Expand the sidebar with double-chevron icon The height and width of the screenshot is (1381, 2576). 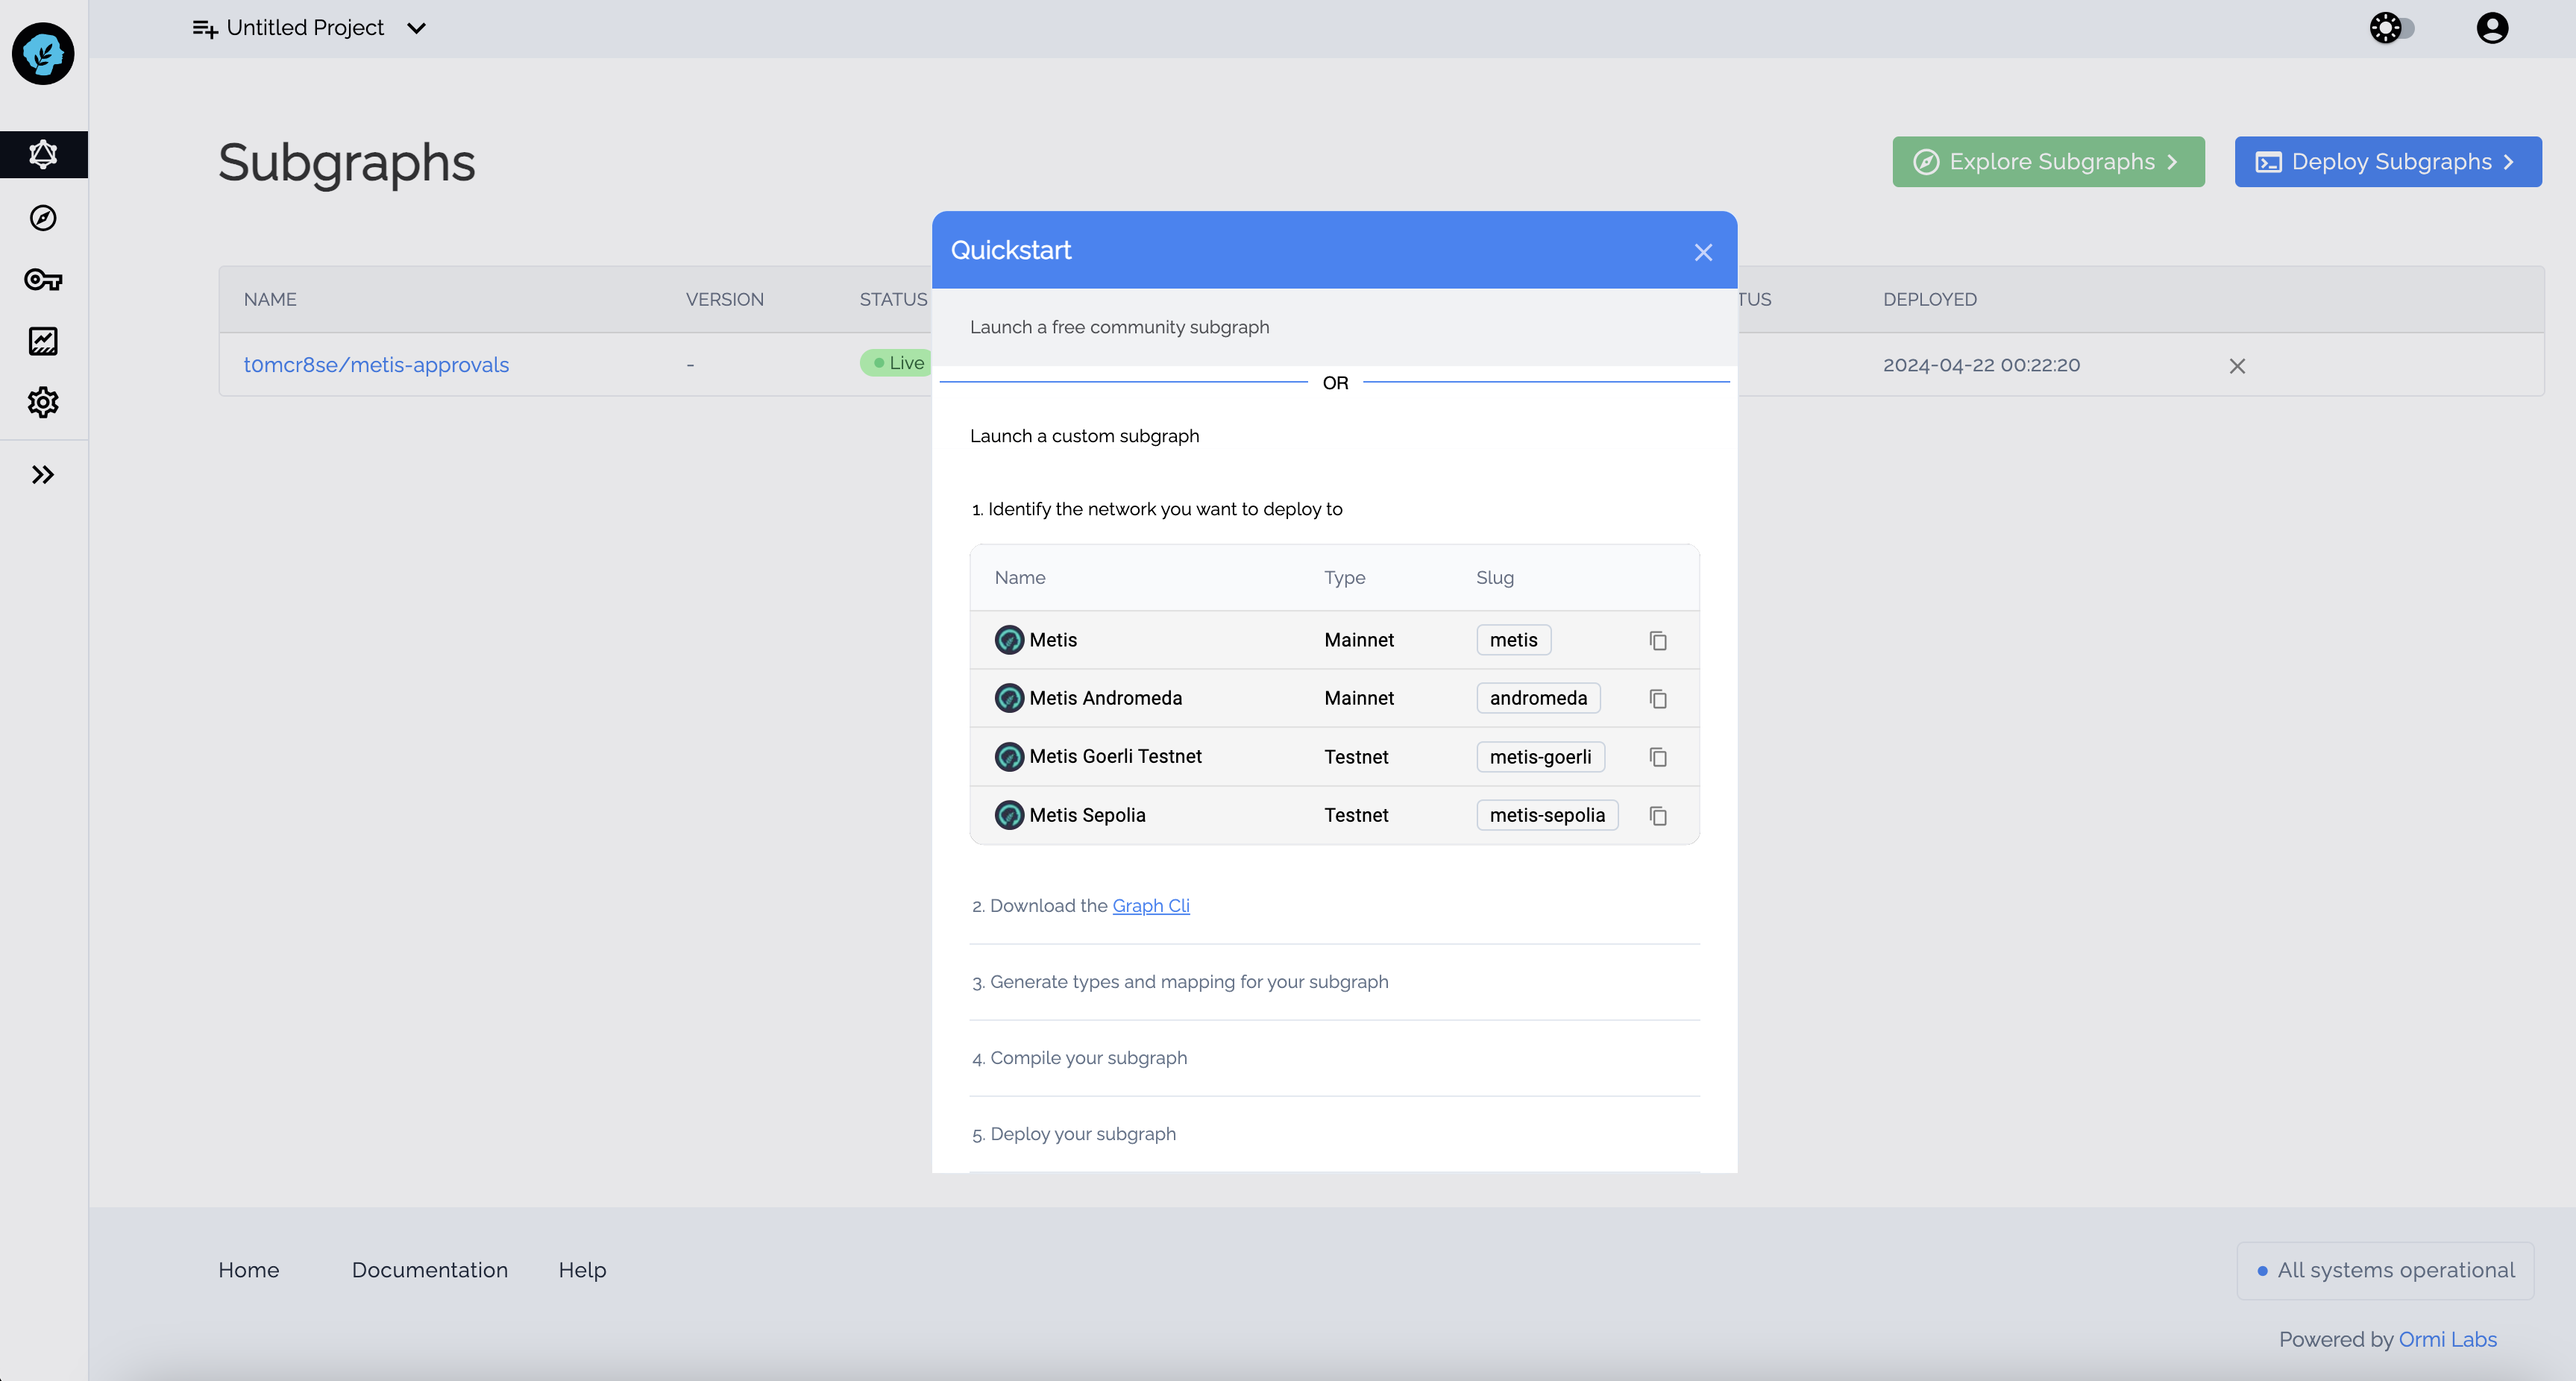43,475
